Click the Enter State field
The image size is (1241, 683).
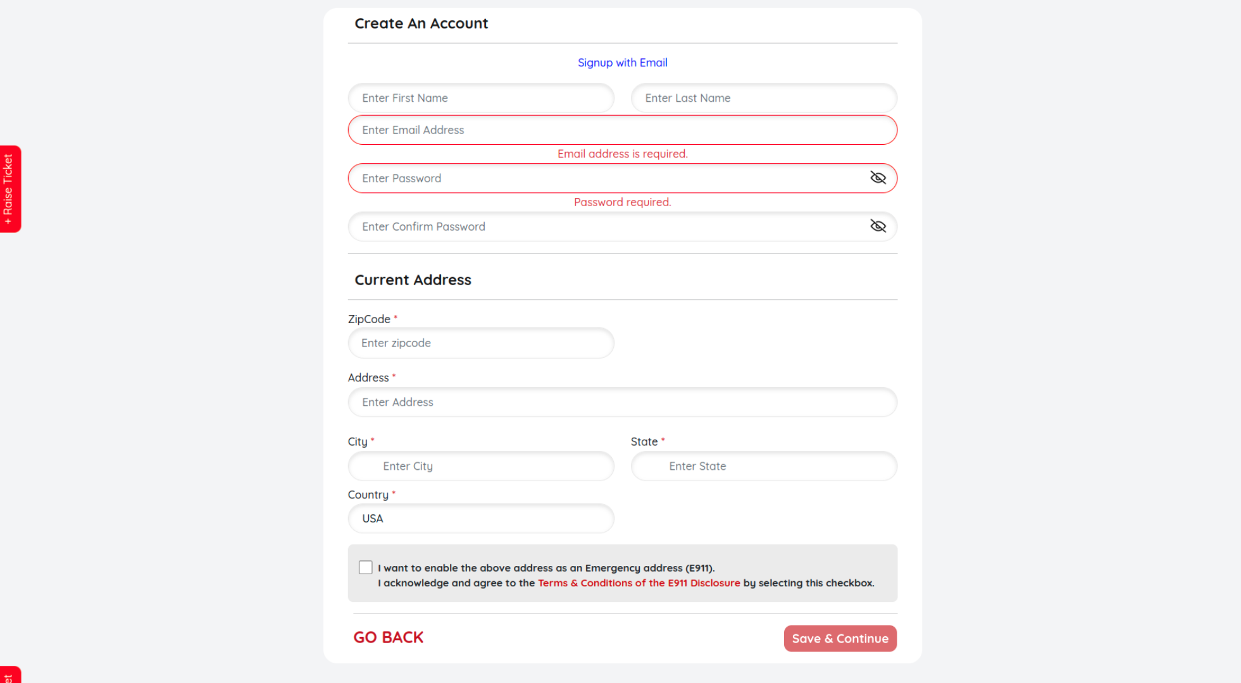click(x=763, y=466)
